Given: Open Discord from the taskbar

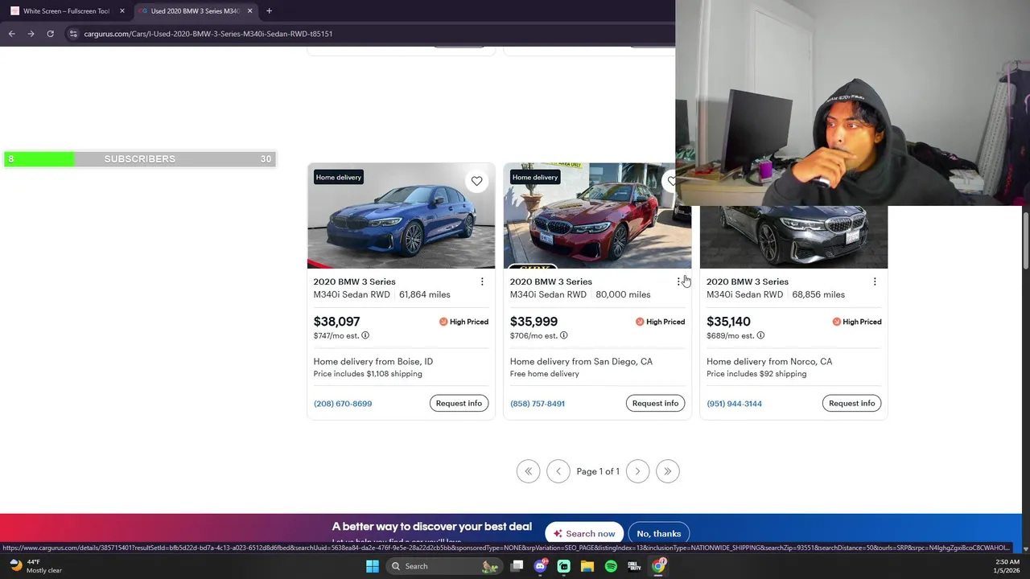Looking at the screenshot, I should 541,566.
